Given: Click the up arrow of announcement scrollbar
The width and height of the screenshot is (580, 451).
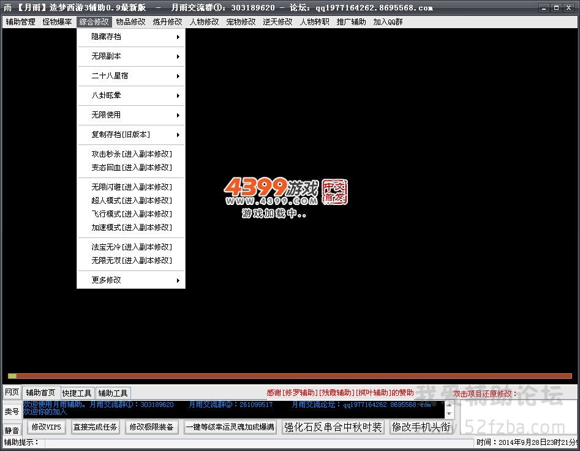Looking at the screenshot, I should pyautogui.click(x=450, y=405).
